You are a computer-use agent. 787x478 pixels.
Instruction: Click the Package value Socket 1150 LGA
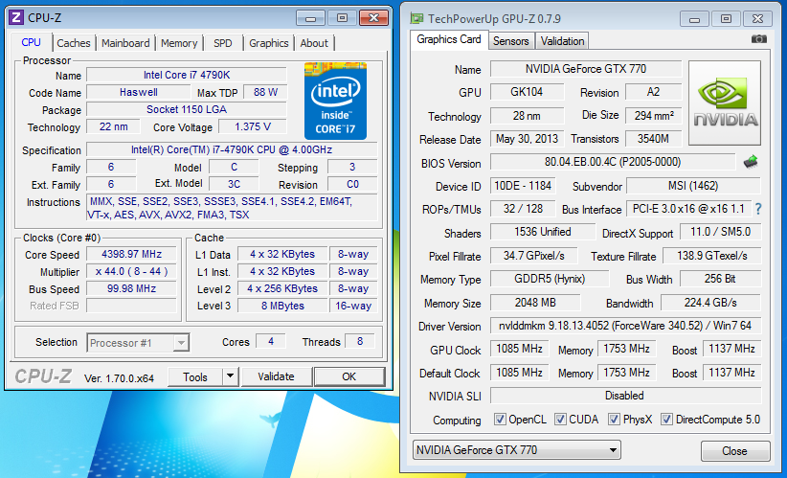click(187, 109)
